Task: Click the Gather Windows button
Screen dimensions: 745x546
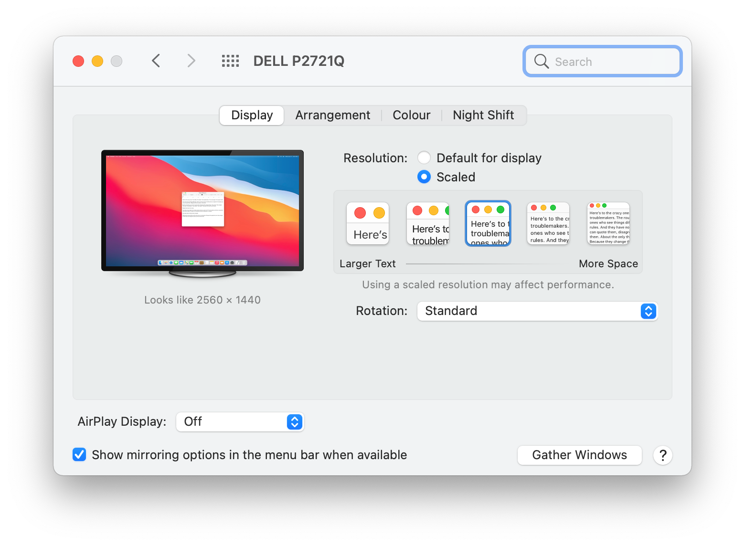Action: [579, 455]
